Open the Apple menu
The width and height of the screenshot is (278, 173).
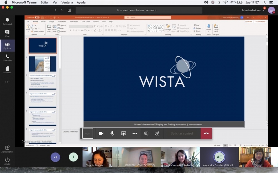click(6, 2)
